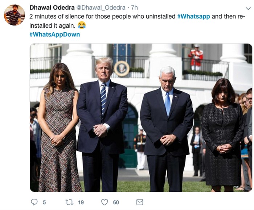Open the #Whatsapp hashtag link
254x210 pixels.
tap(193, 17)
